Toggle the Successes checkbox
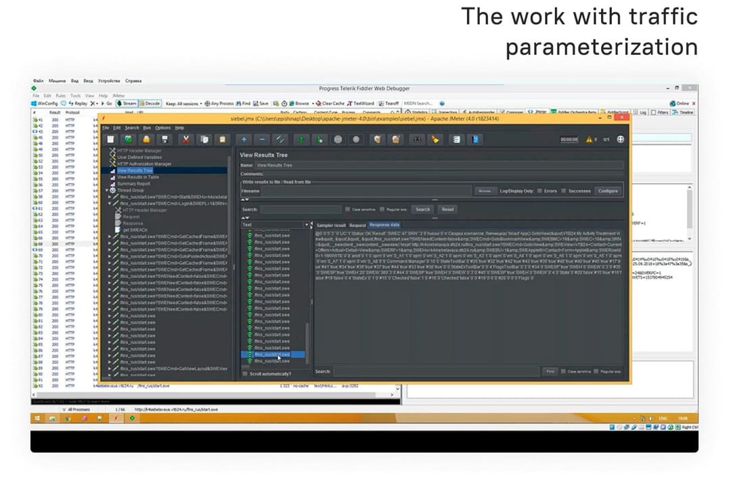The height and width of the screenshot is (483, 729). (x=563, y=191)
